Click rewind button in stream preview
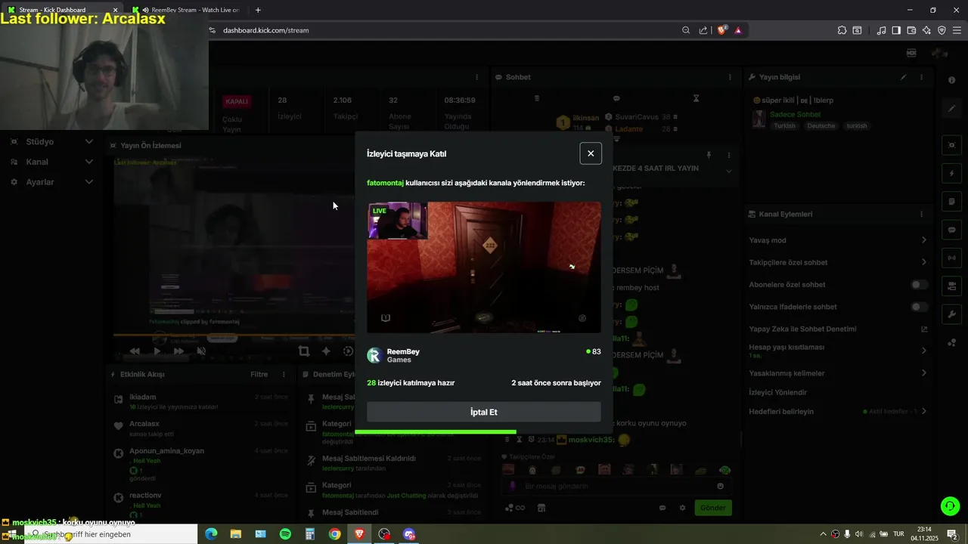968x544 pixels. point(135,351)
